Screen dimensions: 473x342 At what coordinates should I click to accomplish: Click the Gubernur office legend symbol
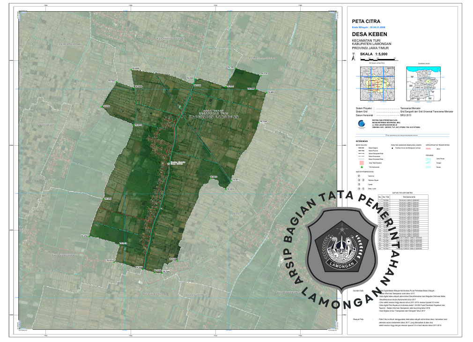coord(359,175)
